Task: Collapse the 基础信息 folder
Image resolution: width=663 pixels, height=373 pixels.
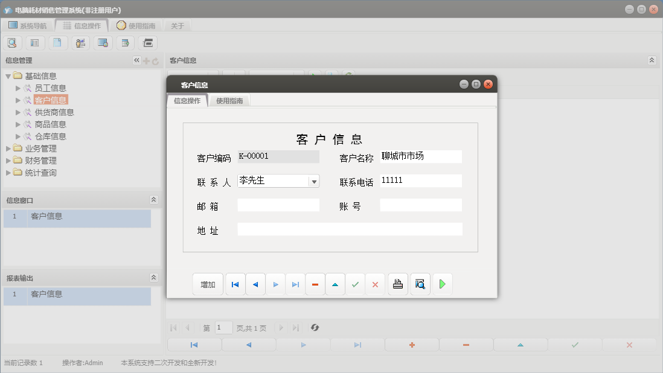Action: pyautogui.click(x=7, y=75)
